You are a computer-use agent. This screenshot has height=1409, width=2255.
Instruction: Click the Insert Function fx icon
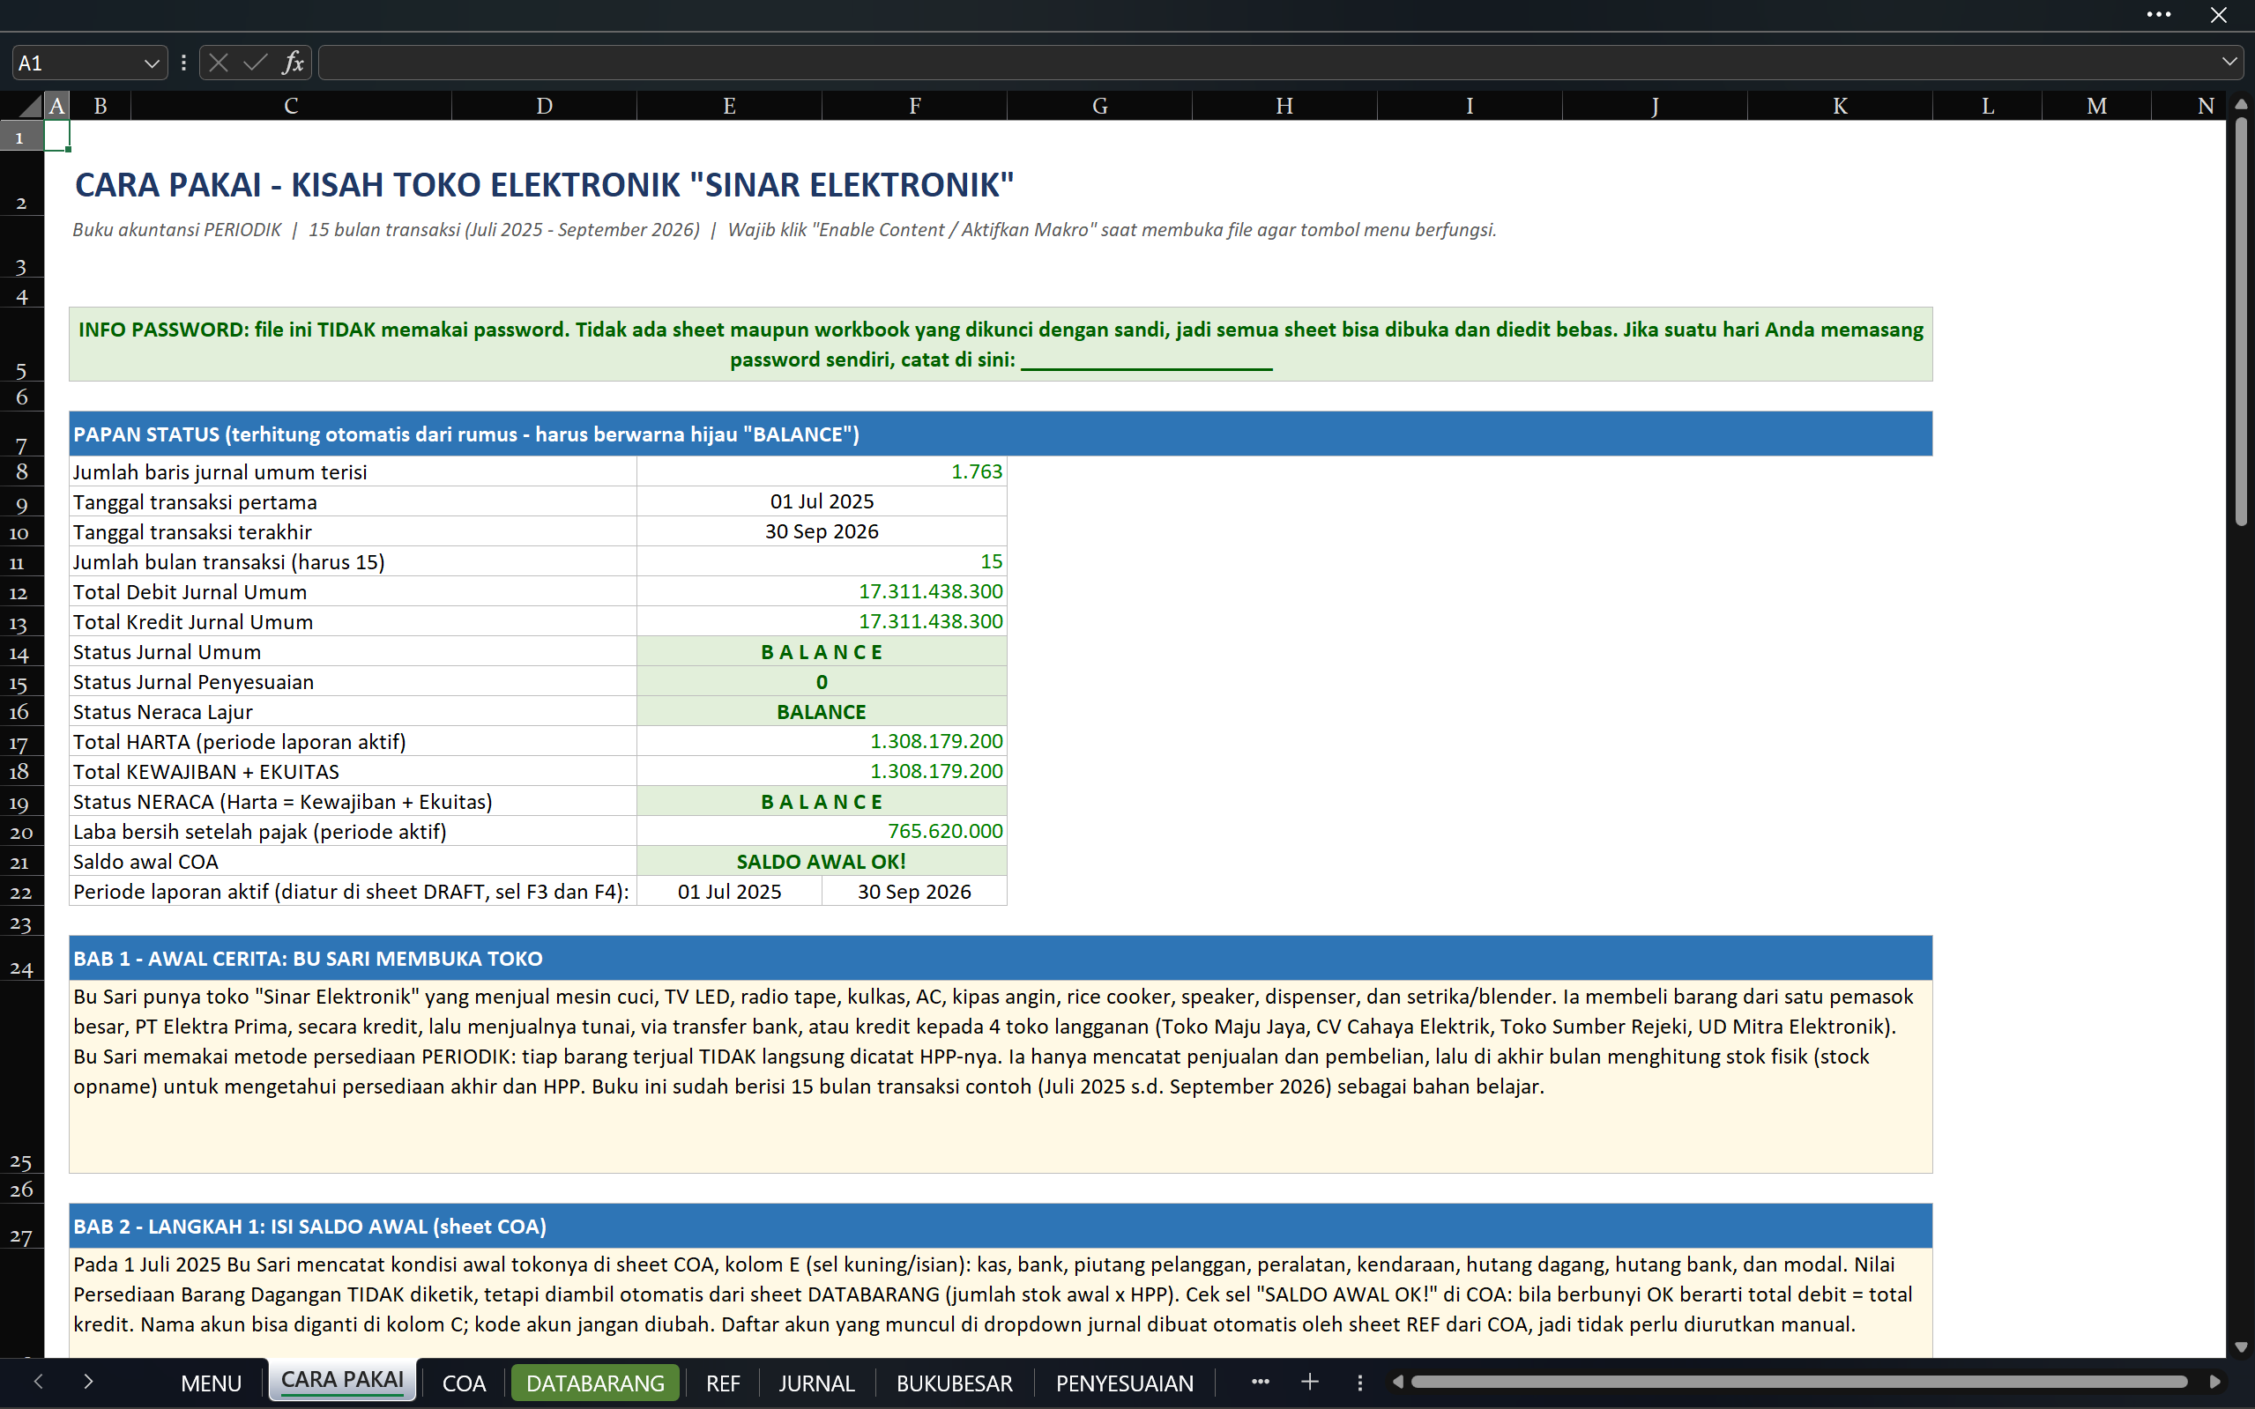coord(294,63)
